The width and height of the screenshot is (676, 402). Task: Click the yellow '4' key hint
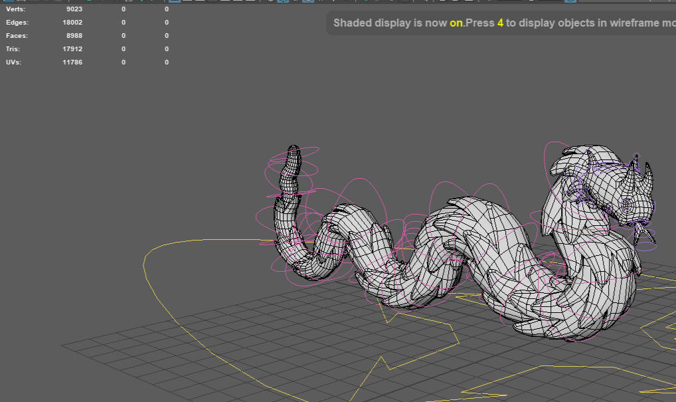(x=500, y=23)
